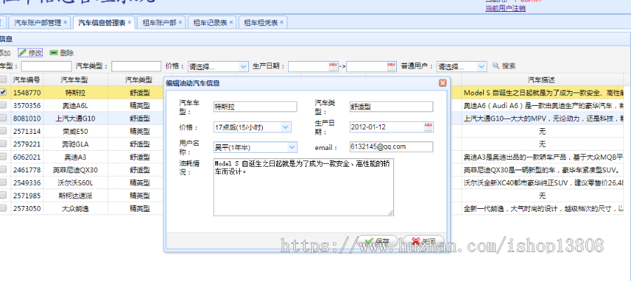
Task: Select the 英菲尼迪QX30 cell
Action: (x=75, y=170)
